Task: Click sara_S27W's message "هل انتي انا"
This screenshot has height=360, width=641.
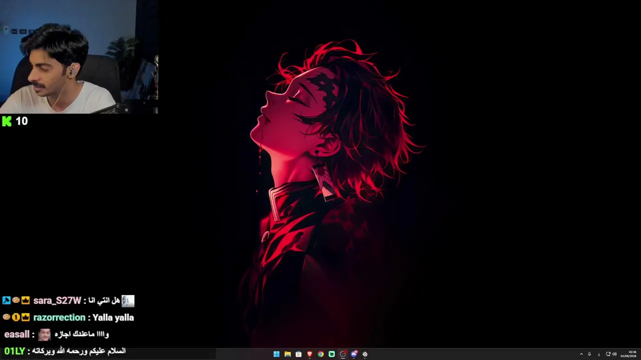Action: (x=104, y=300)
